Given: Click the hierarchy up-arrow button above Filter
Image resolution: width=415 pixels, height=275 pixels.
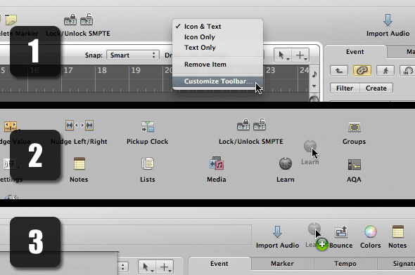Looking at the screenshot, I should click(x=339, y=71).
